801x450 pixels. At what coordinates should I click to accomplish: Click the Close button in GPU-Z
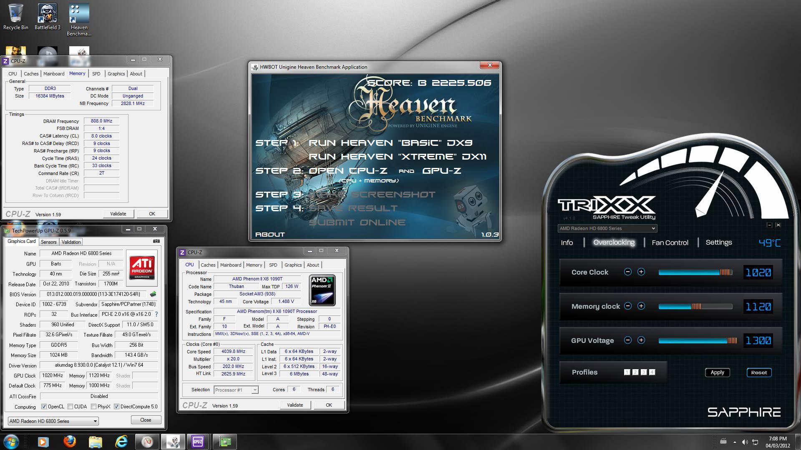pyautogui.click(x=146, y=420)
